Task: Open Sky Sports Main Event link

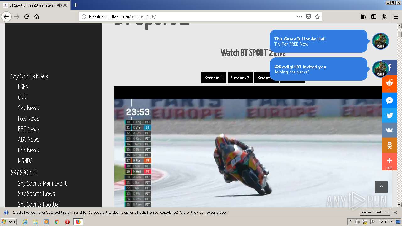Action: click(42, 183)
